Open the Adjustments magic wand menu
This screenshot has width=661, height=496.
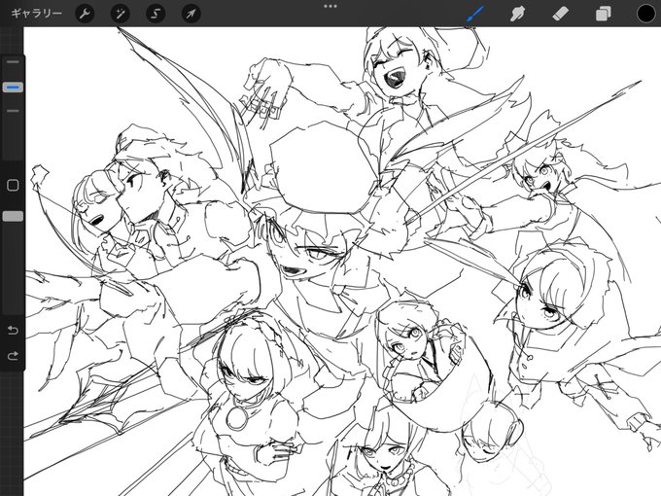121,14
